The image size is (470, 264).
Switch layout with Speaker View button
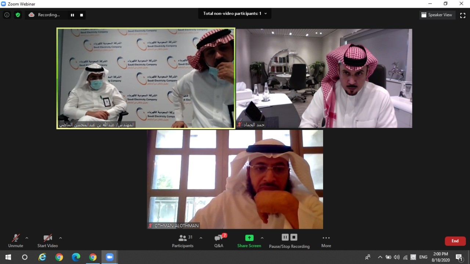pyautogui.click(x=437, y=15)
